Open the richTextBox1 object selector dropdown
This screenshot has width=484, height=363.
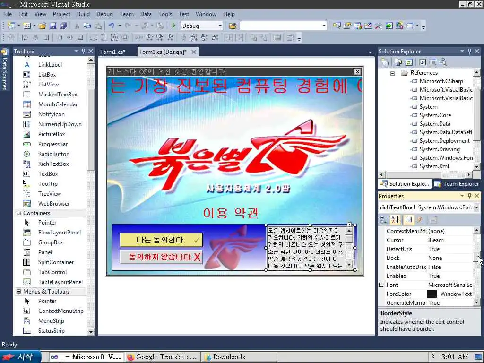pyautogui.click(x=477, y=208)
